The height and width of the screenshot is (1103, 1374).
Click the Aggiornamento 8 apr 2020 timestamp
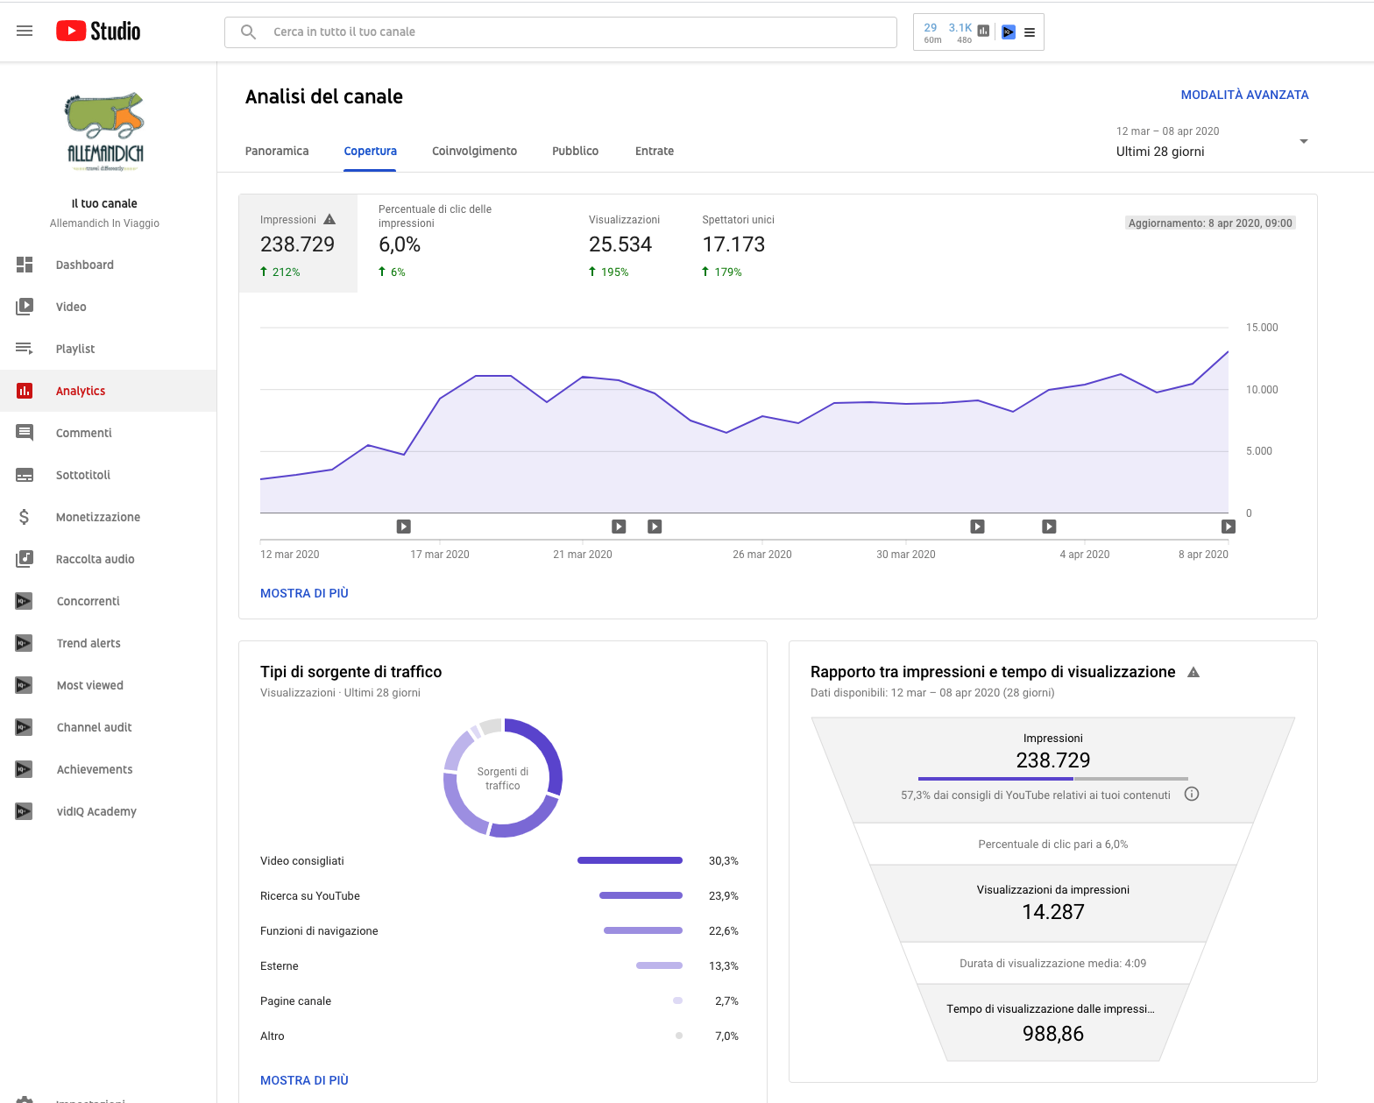coord(1210,223)
